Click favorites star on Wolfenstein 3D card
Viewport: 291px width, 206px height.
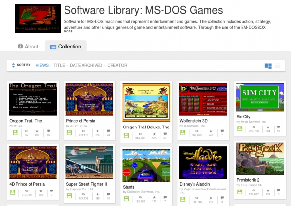tap(211, 131)
